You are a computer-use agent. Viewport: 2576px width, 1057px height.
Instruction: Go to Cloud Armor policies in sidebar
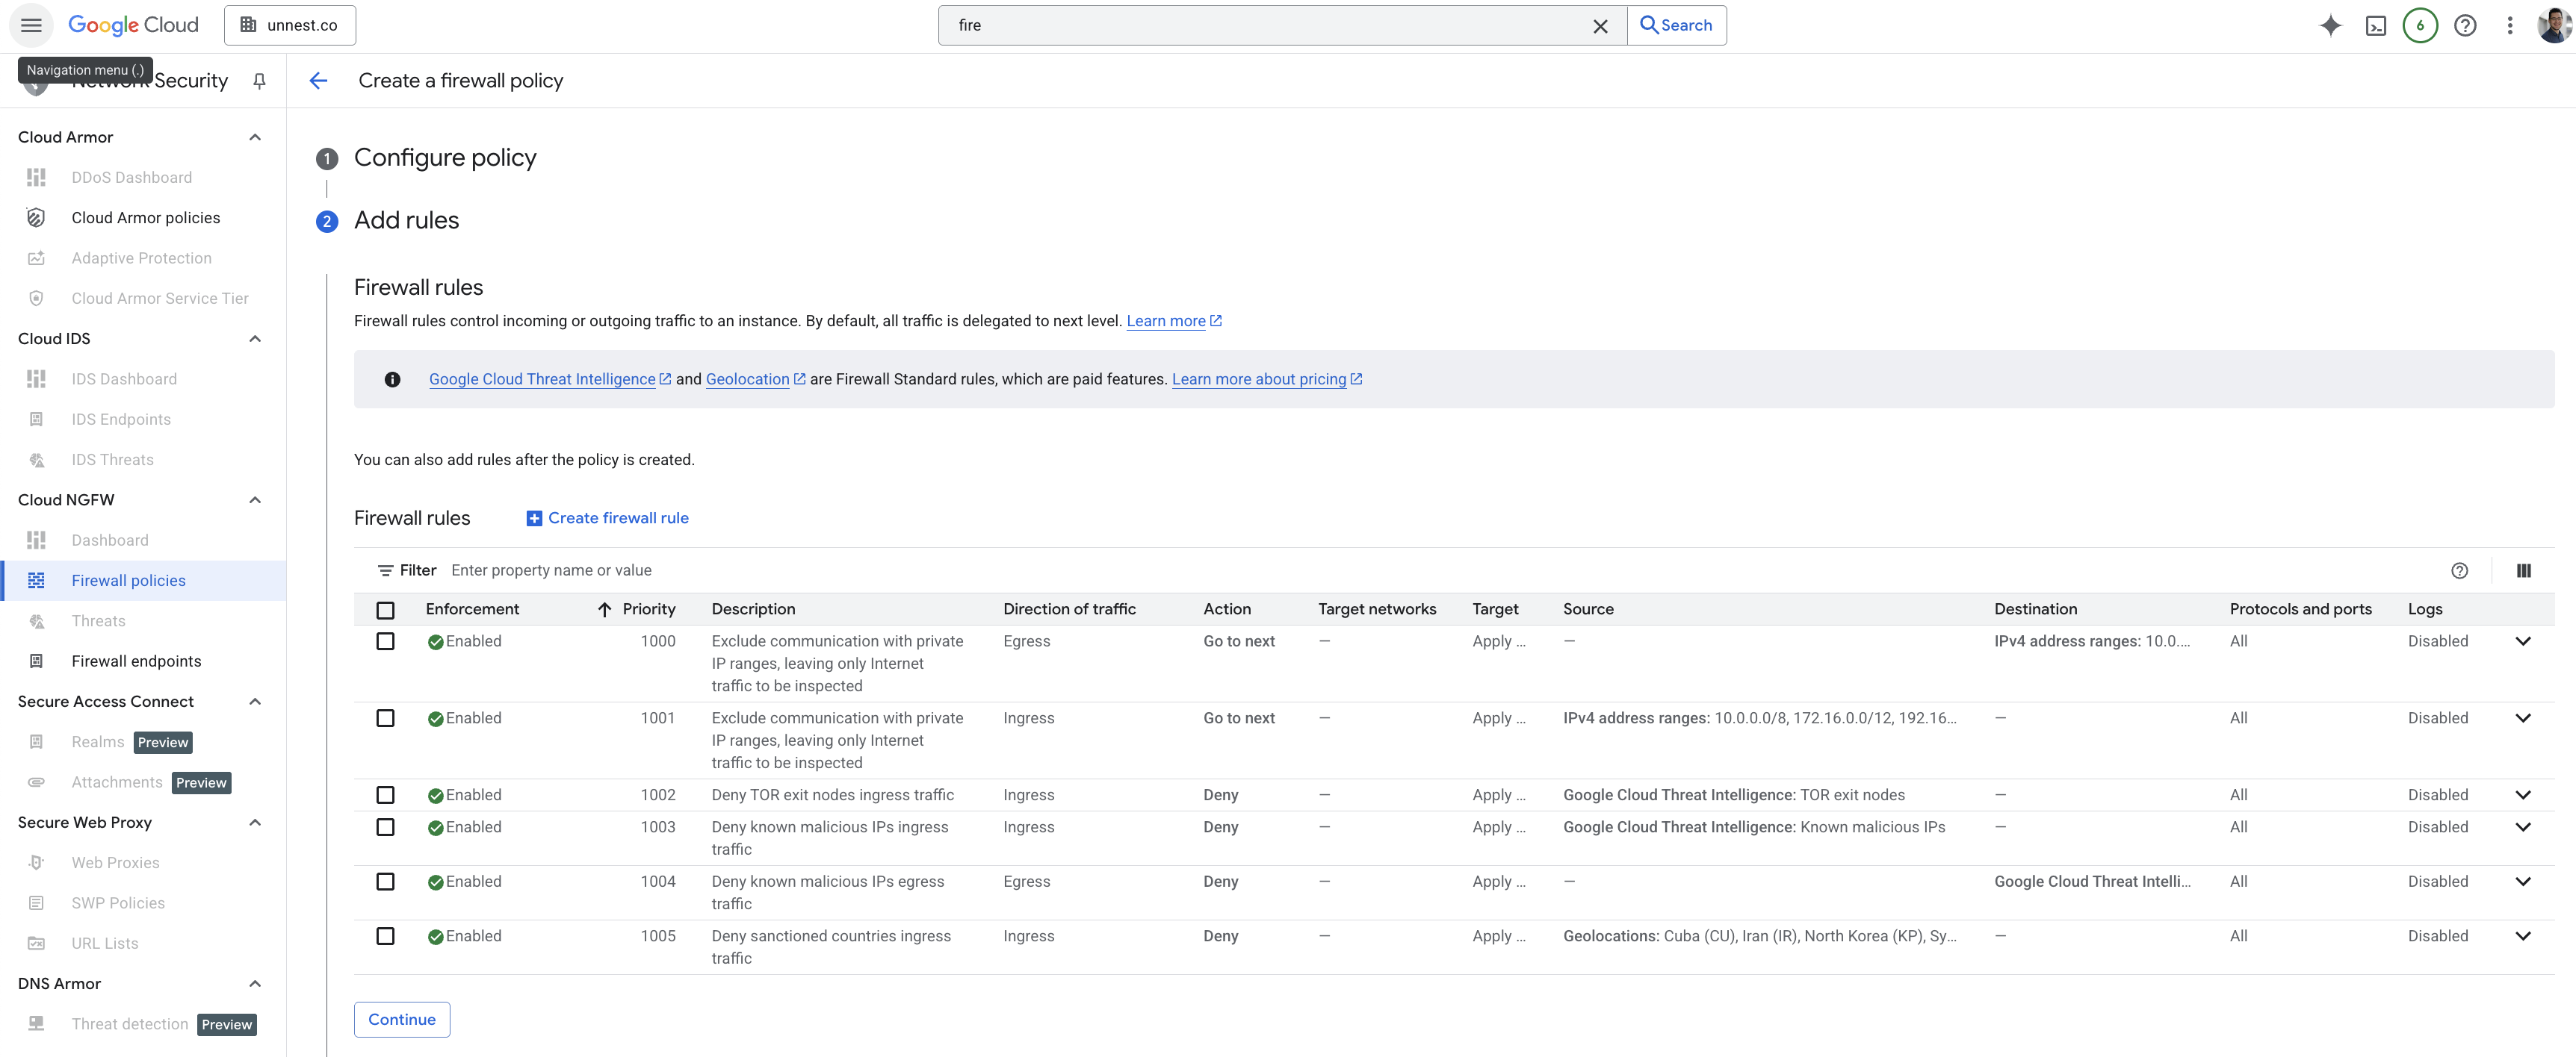click(145, 218)
